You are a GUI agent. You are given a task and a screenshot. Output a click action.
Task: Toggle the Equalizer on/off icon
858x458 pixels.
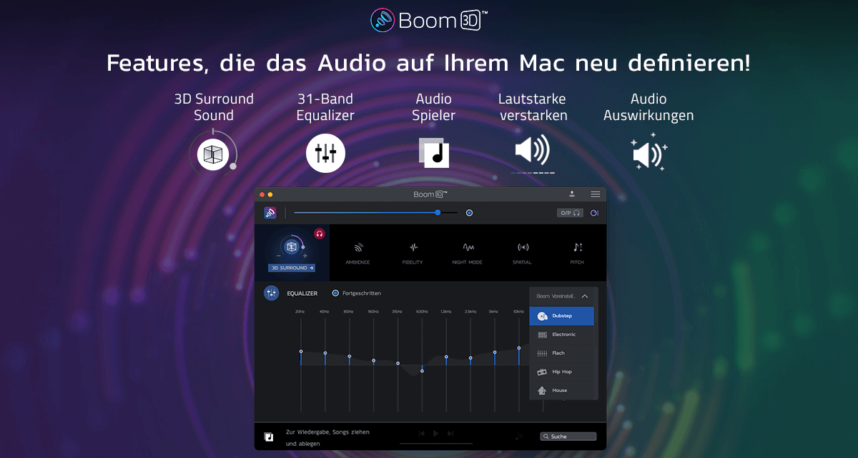[272, 293]
